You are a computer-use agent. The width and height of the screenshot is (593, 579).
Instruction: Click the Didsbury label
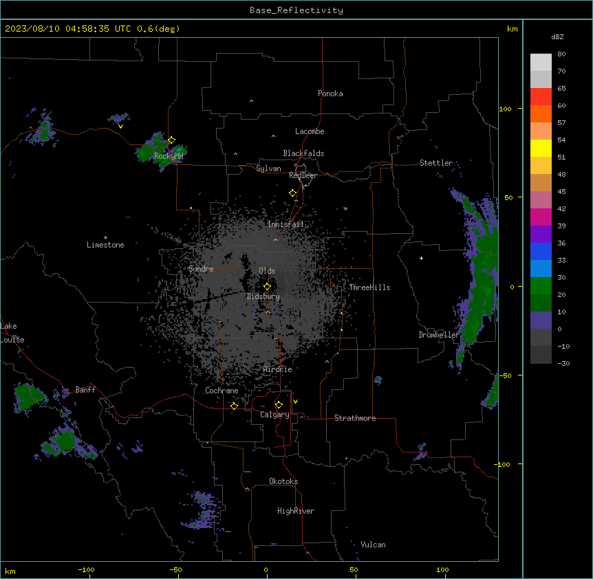pos(263,296)
